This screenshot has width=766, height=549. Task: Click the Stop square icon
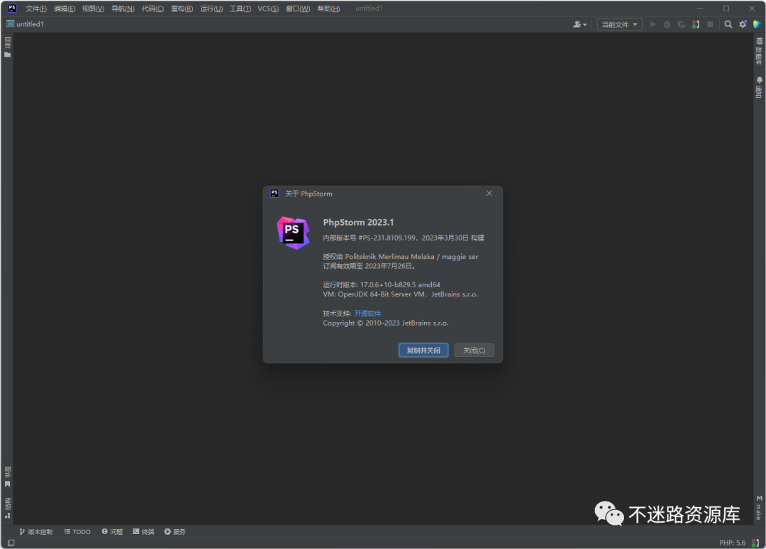coord(710,24)
